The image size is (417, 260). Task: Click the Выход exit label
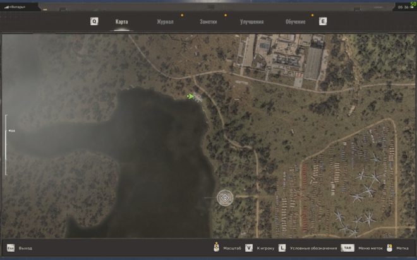coord(25,248)
